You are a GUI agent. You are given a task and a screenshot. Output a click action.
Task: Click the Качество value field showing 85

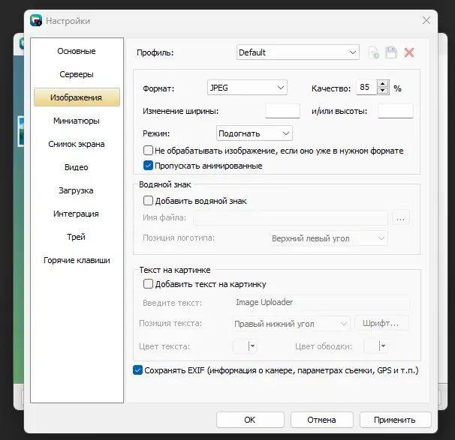click(x=367, y=87)
